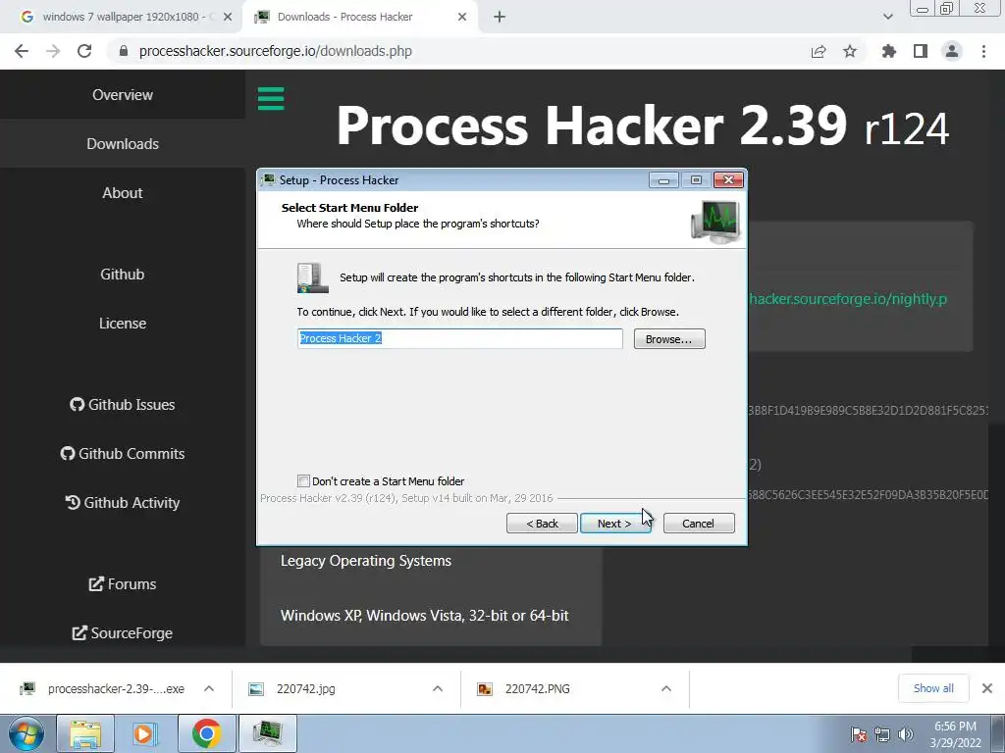Viewport: 1005px width, 753px height.
Task: Click the Windows XP, Windows Vista text
Action: (424, 616)
